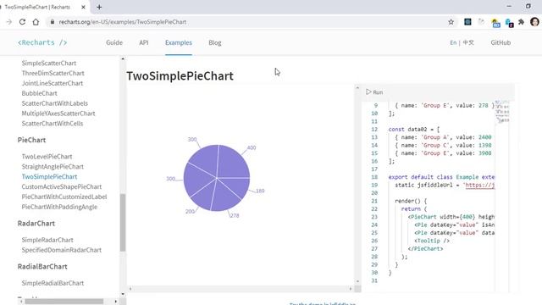Go to browser home page icon
The height and width of the screenshot is (305, 542).
pyautogui.click(x=36, y=22)
